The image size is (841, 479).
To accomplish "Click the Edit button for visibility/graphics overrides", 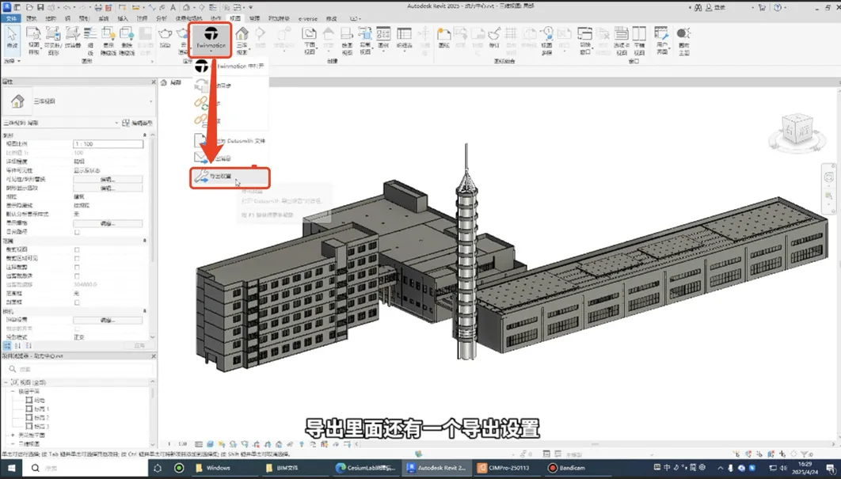I will click(108, 180).
